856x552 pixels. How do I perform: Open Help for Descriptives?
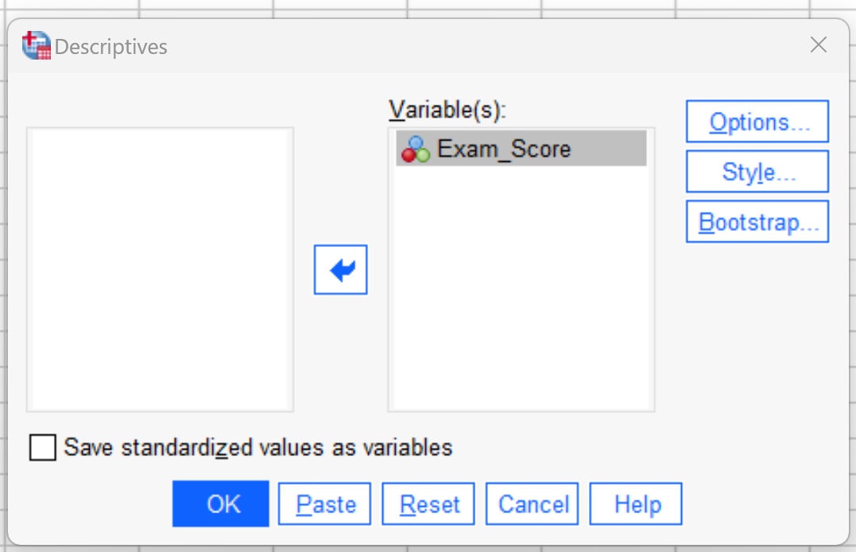click(635, 504)
